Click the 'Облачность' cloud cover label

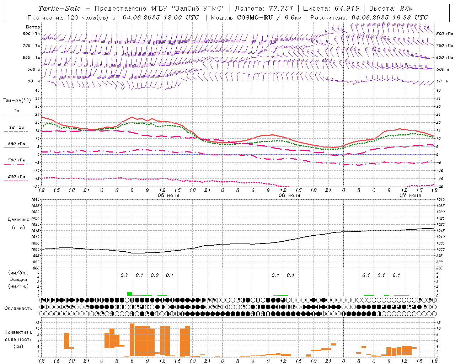click(18, 309)
